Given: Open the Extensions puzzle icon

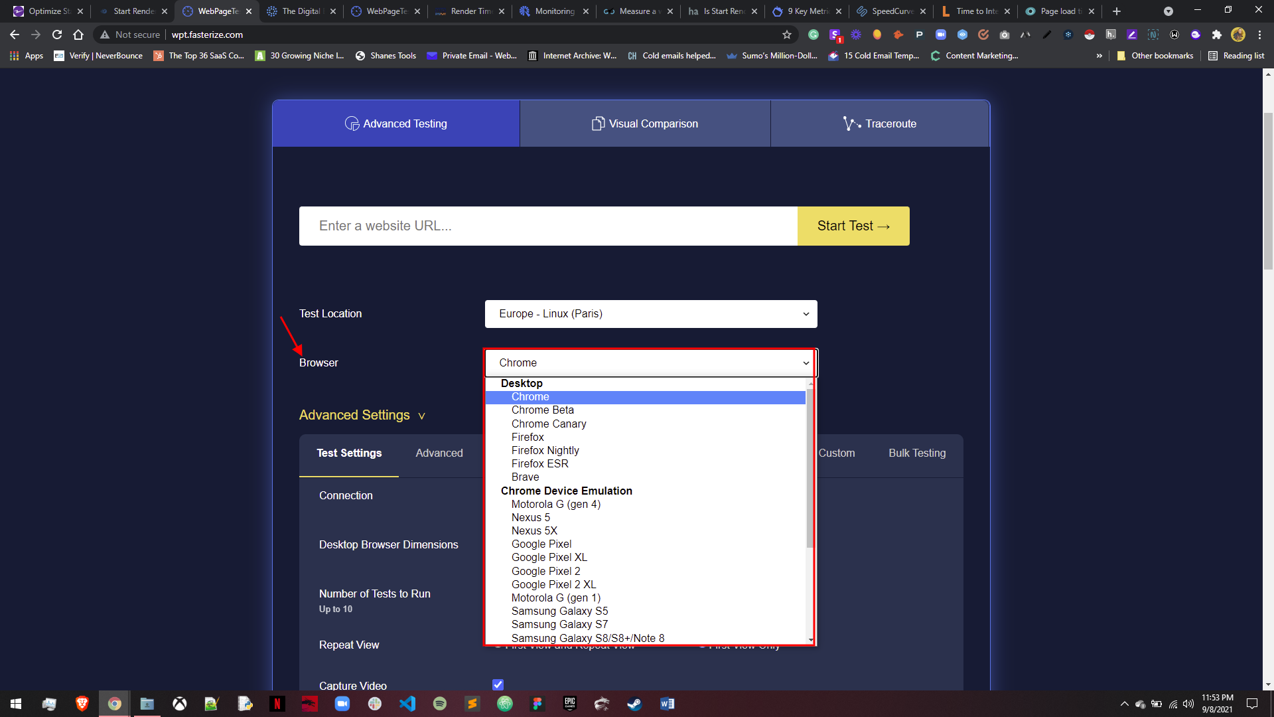Looking at the screenshot, I should (x=1216, y=35).
